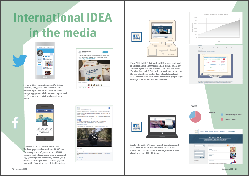Click the Media mentions cumulative chart

click(216, 28)
